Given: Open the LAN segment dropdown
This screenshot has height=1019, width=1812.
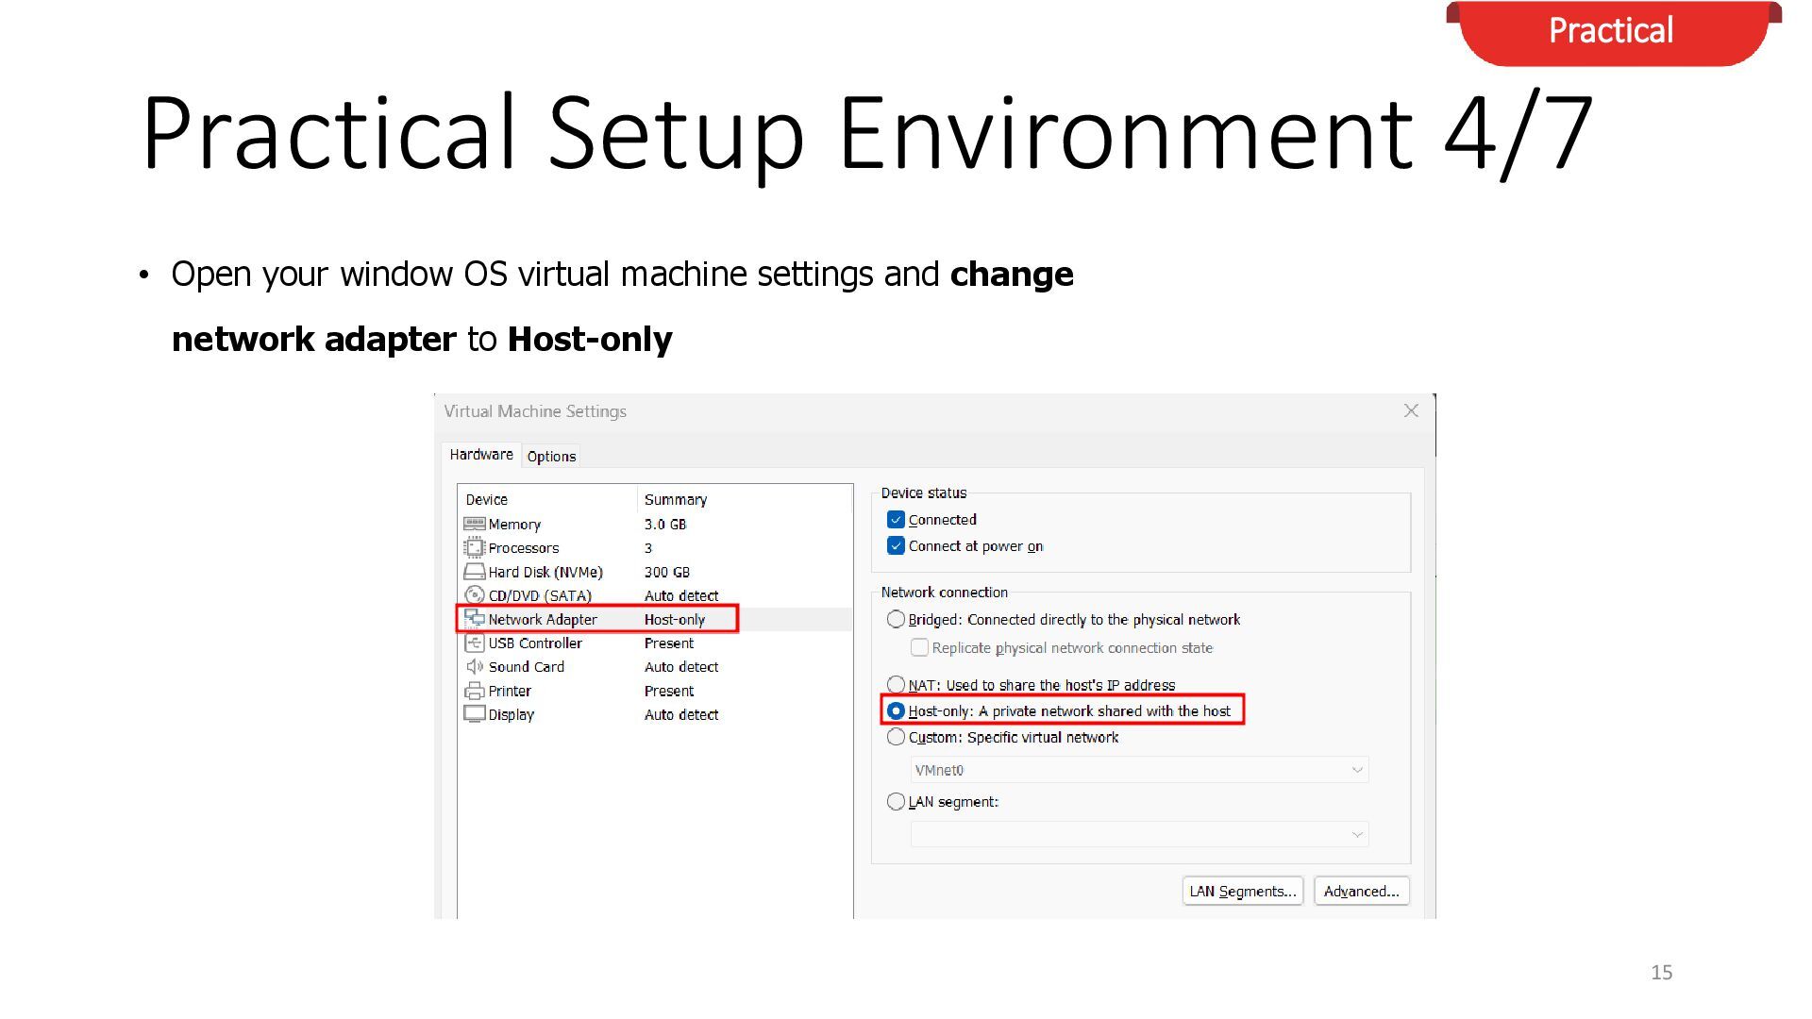Looking at the screenshot, I should click(x=1139, y=834).
